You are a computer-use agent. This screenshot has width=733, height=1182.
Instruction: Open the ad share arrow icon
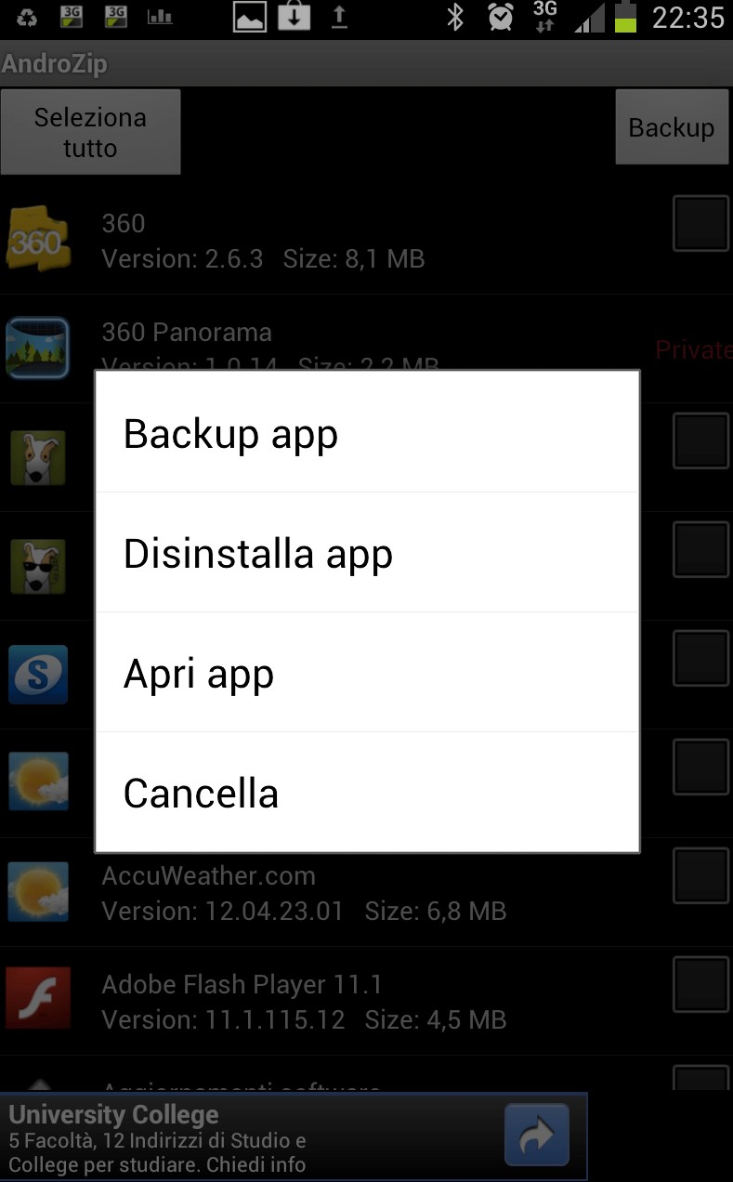pos(537,1135)
